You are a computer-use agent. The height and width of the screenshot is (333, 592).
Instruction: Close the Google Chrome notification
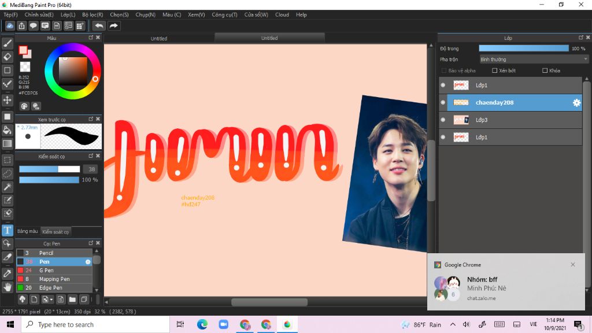click(x=573, y=265)
